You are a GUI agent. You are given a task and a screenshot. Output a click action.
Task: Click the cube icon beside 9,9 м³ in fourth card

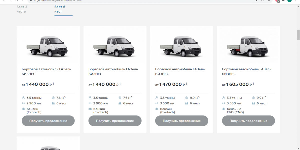pyautogui.click(x=253, y=98)
